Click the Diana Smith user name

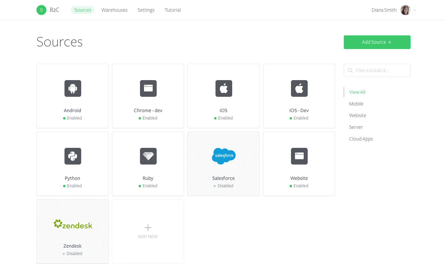click(384, 10)
